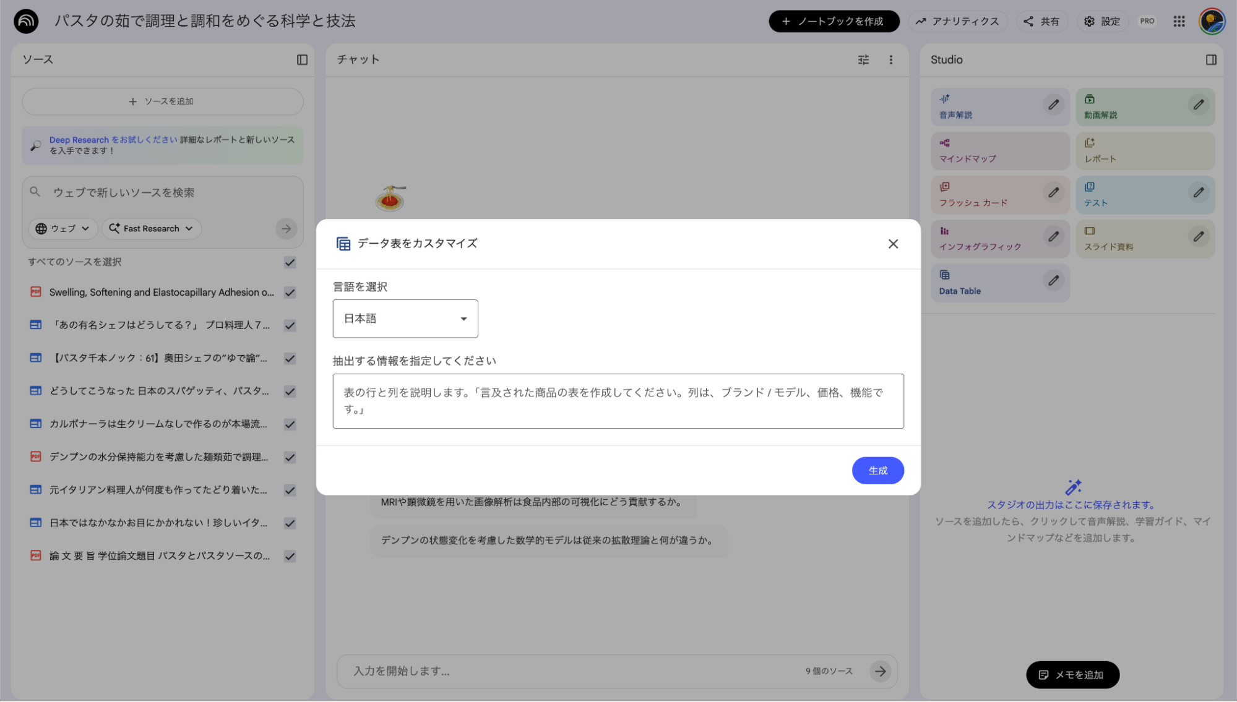Open アナリティクス from the top bar

click(957, 20)
